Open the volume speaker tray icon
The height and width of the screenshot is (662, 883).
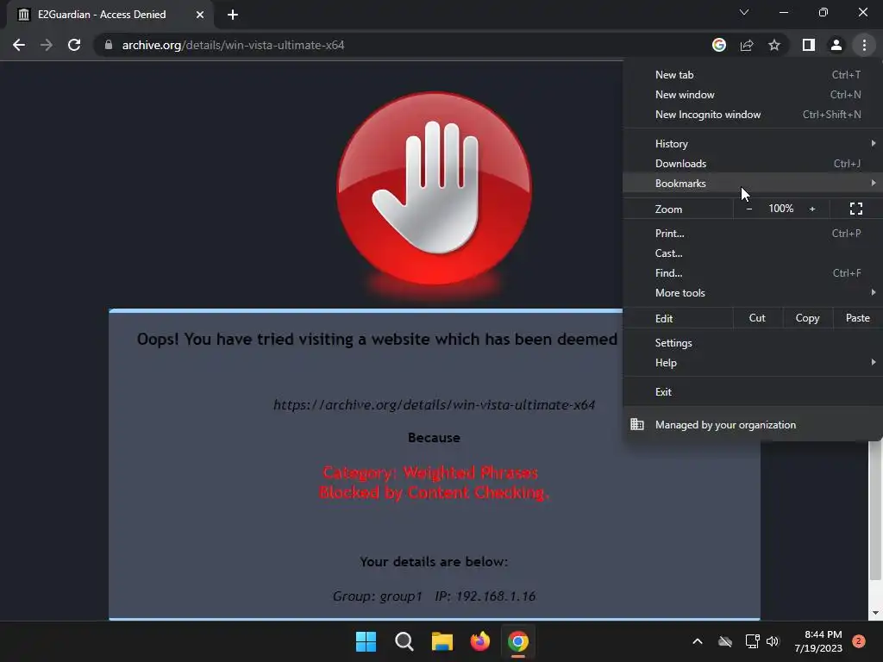[x=773, y=641]
